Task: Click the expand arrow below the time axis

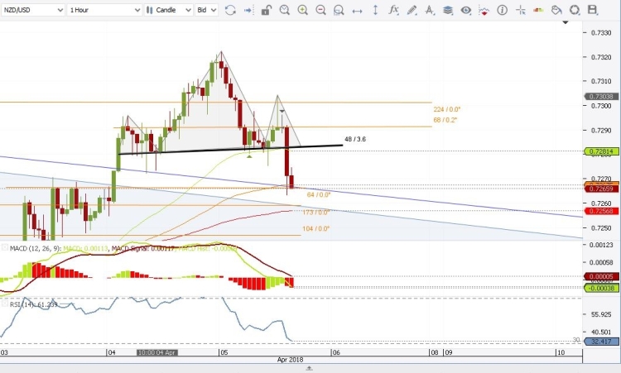Action: [x=310, y=368]
